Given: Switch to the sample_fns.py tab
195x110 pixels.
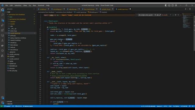Looking at the screenshot, I should click(x=106, y=9).
